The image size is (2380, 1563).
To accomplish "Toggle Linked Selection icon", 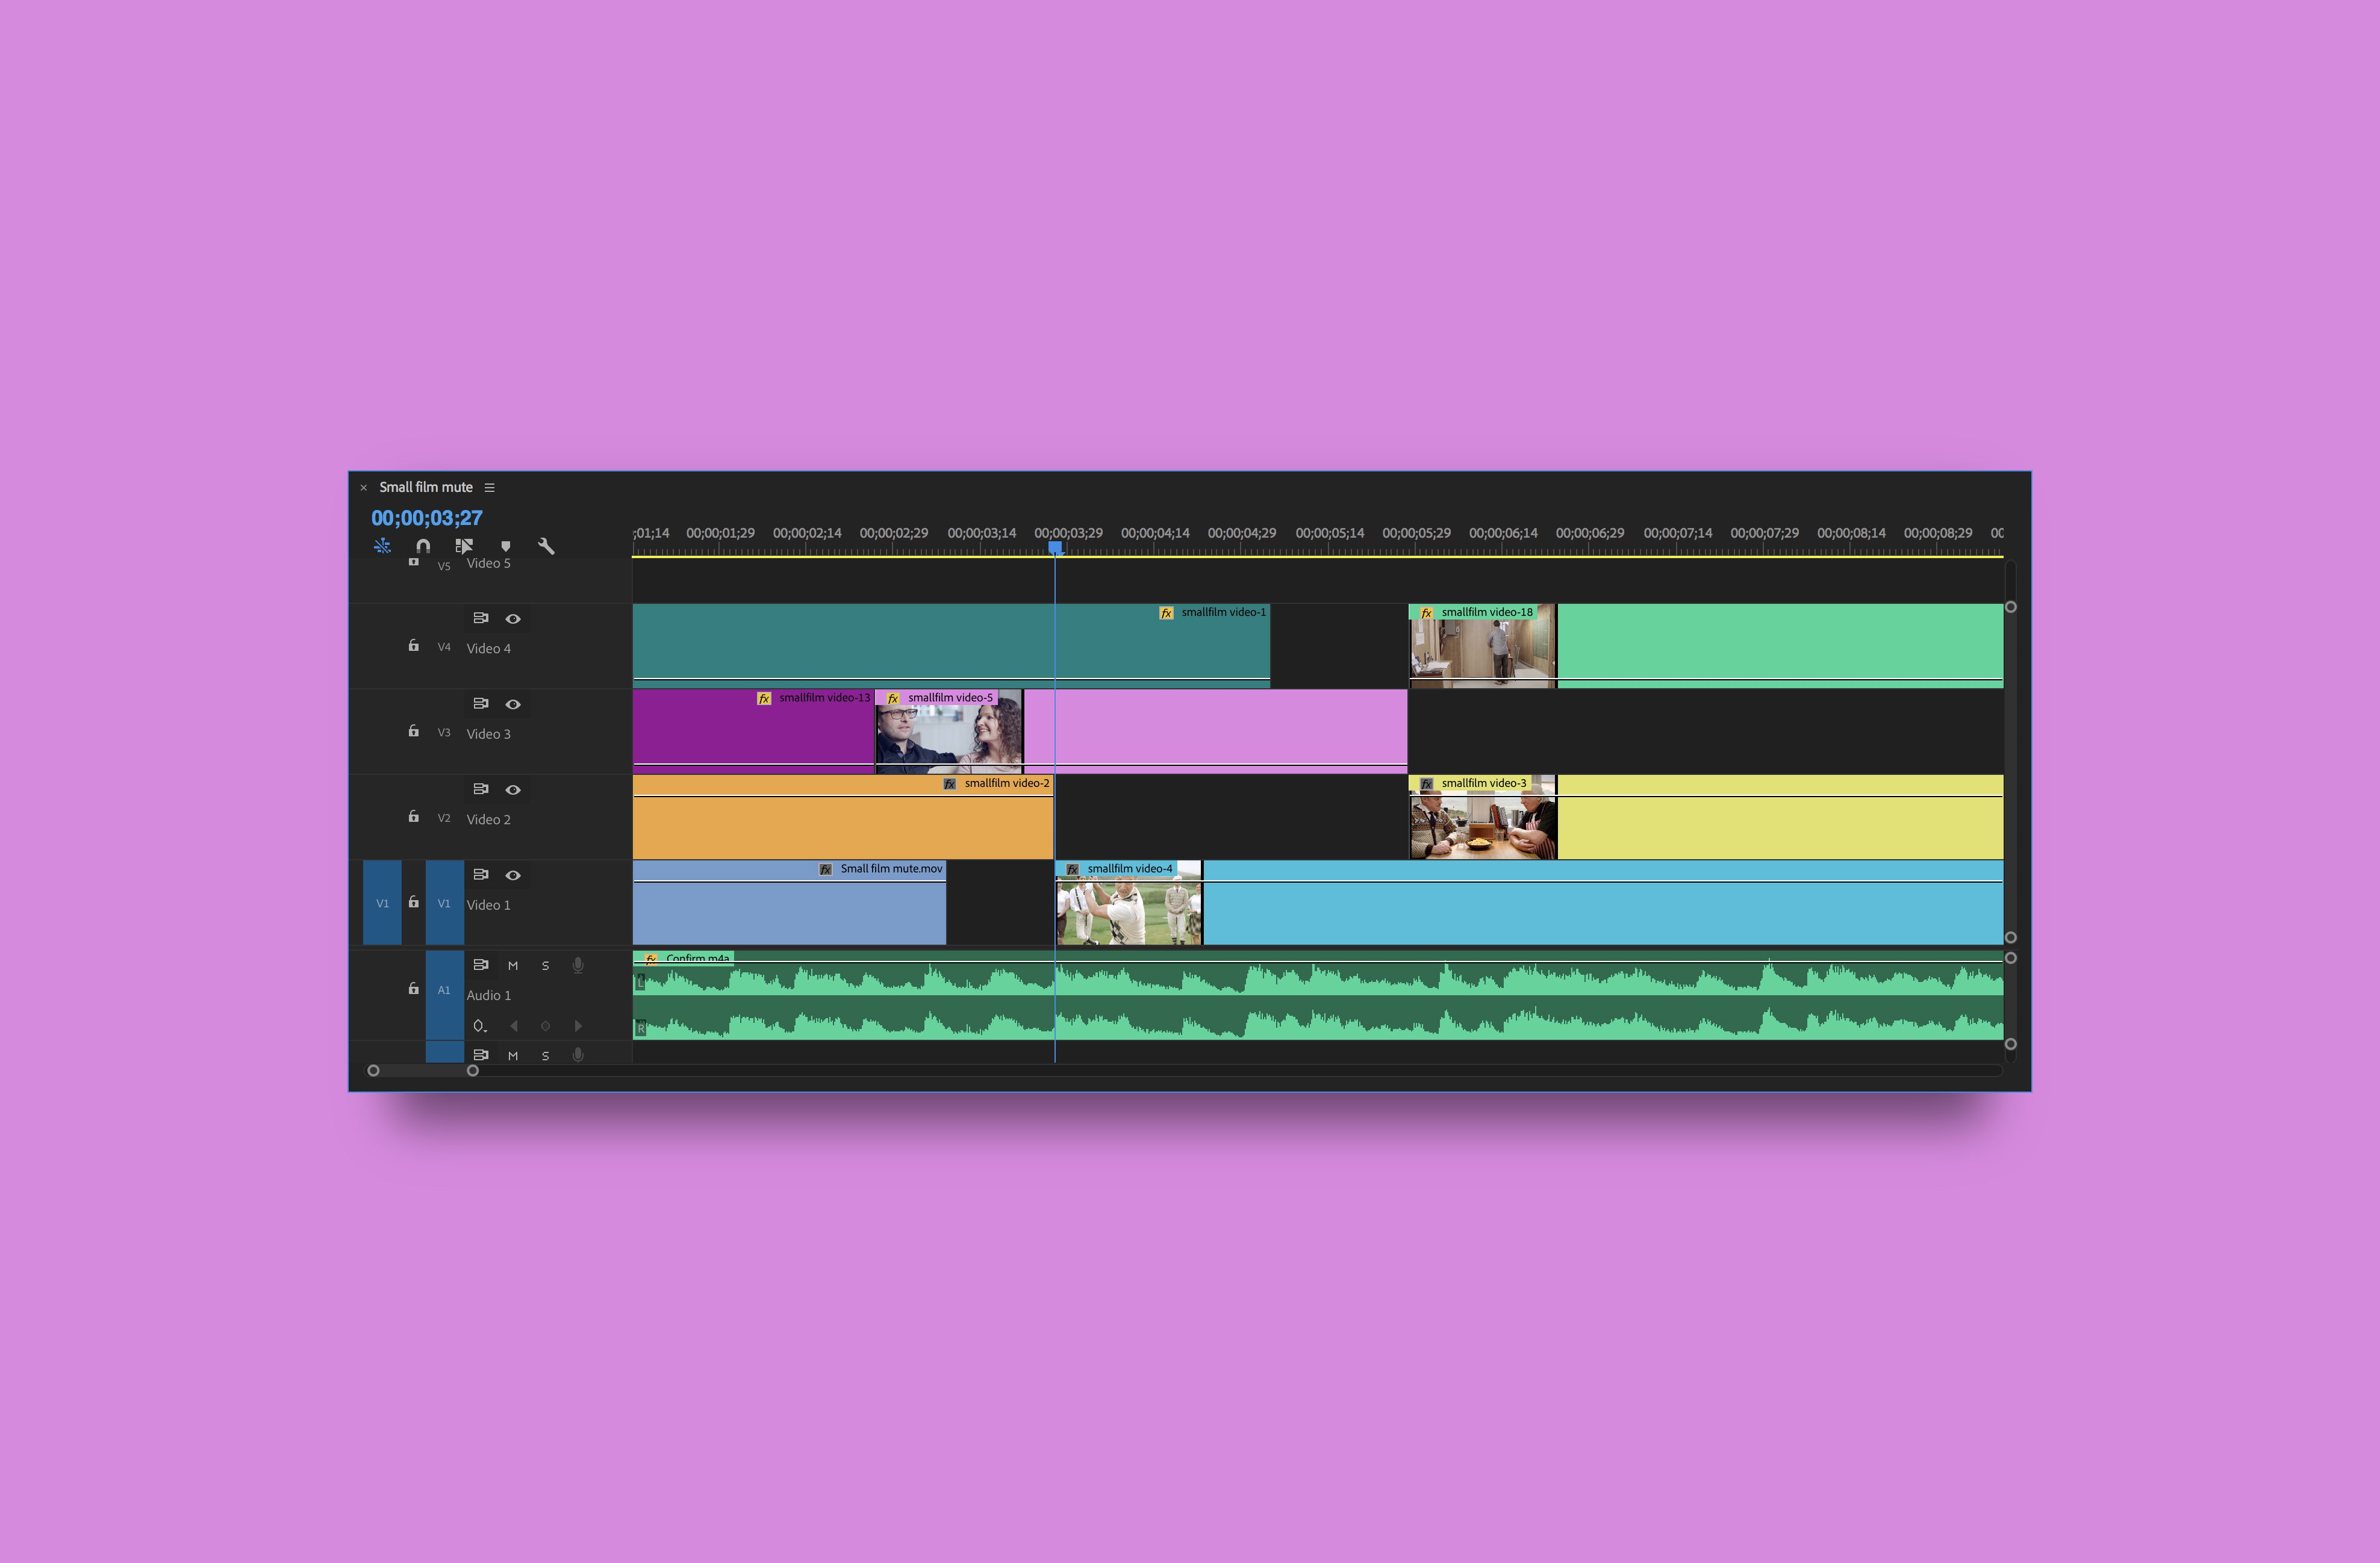I will (464, 546).
